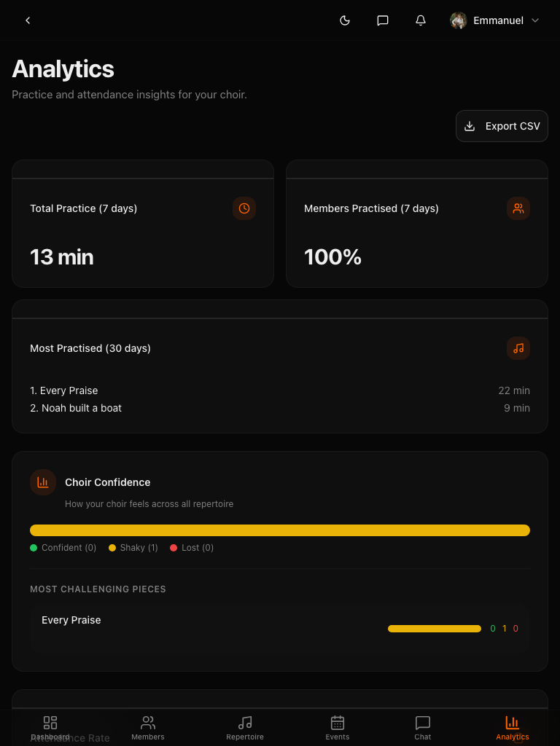Toggle dark mode moon icon

pos(345,20)
